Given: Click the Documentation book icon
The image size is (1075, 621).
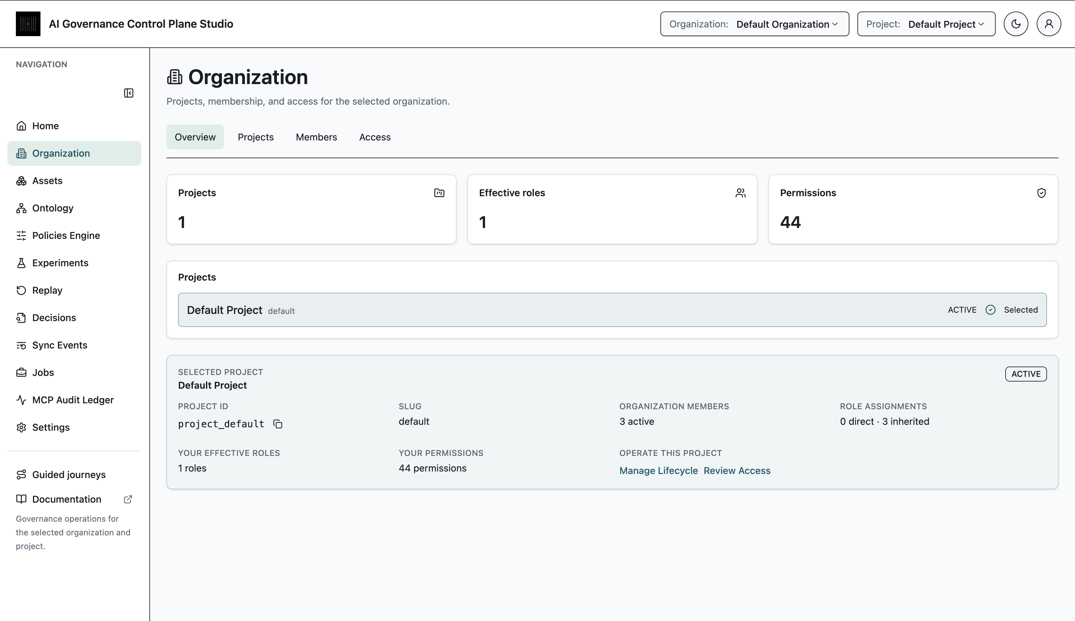Looking at the screenshot, I should (21, 499).
